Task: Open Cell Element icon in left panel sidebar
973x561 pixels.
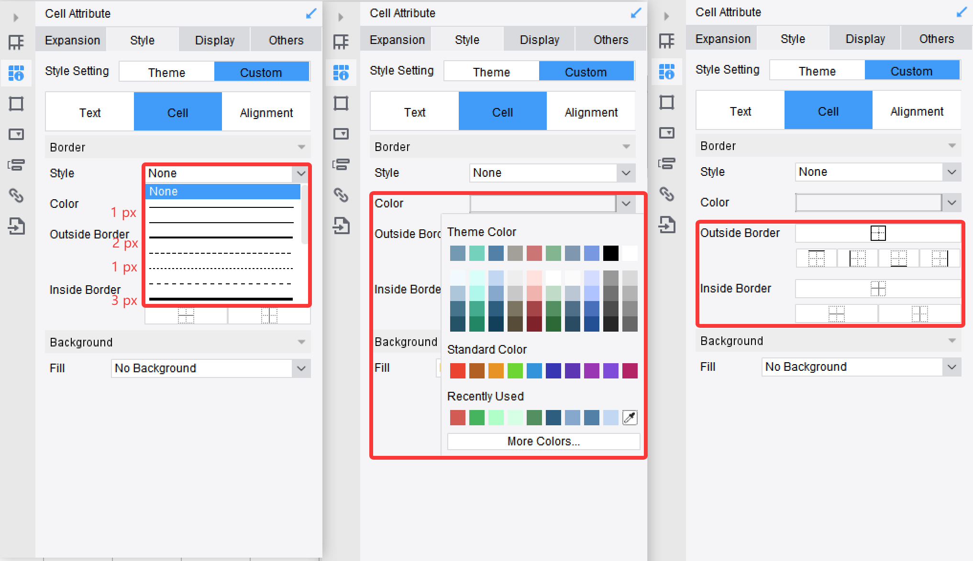Action: [x=16, y=42]
